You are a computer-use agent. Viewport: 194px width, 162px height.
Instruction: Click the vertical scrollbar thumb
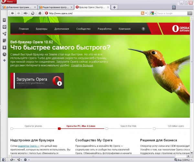click(192, 62)
